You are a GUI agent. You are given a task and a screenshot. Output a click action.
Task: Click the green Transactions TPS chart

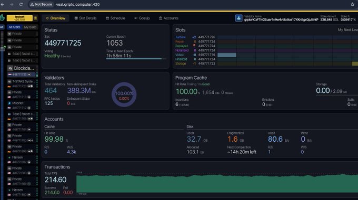(x=217, y=184)
